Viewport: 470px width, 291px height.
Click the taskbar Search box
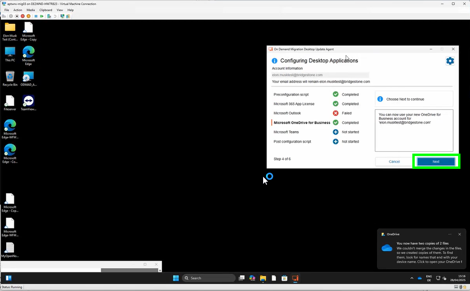(209, 278)
